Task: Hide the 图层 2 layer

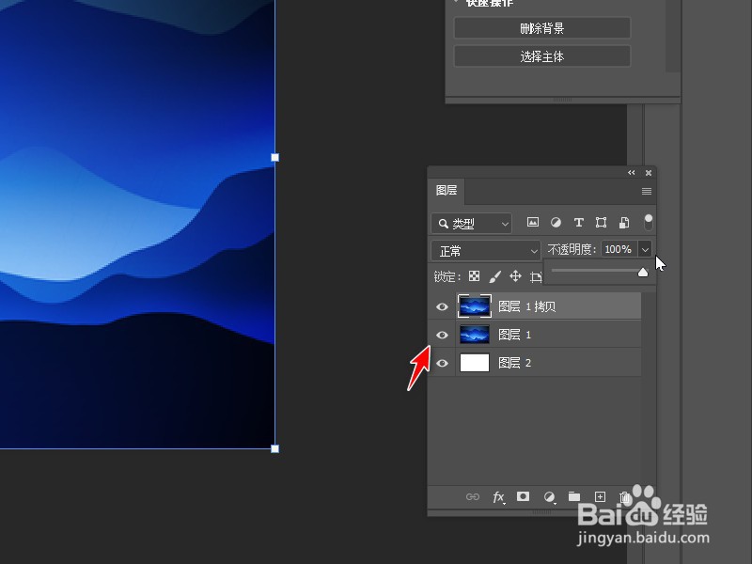Action: (x=442, y=363)
